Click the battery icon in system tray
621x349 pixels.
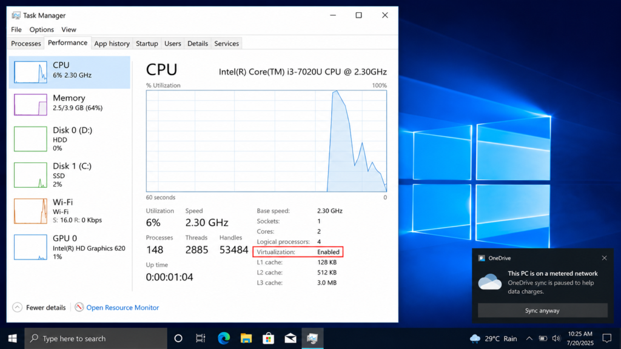pyautogui.click(x=543, y=339)
